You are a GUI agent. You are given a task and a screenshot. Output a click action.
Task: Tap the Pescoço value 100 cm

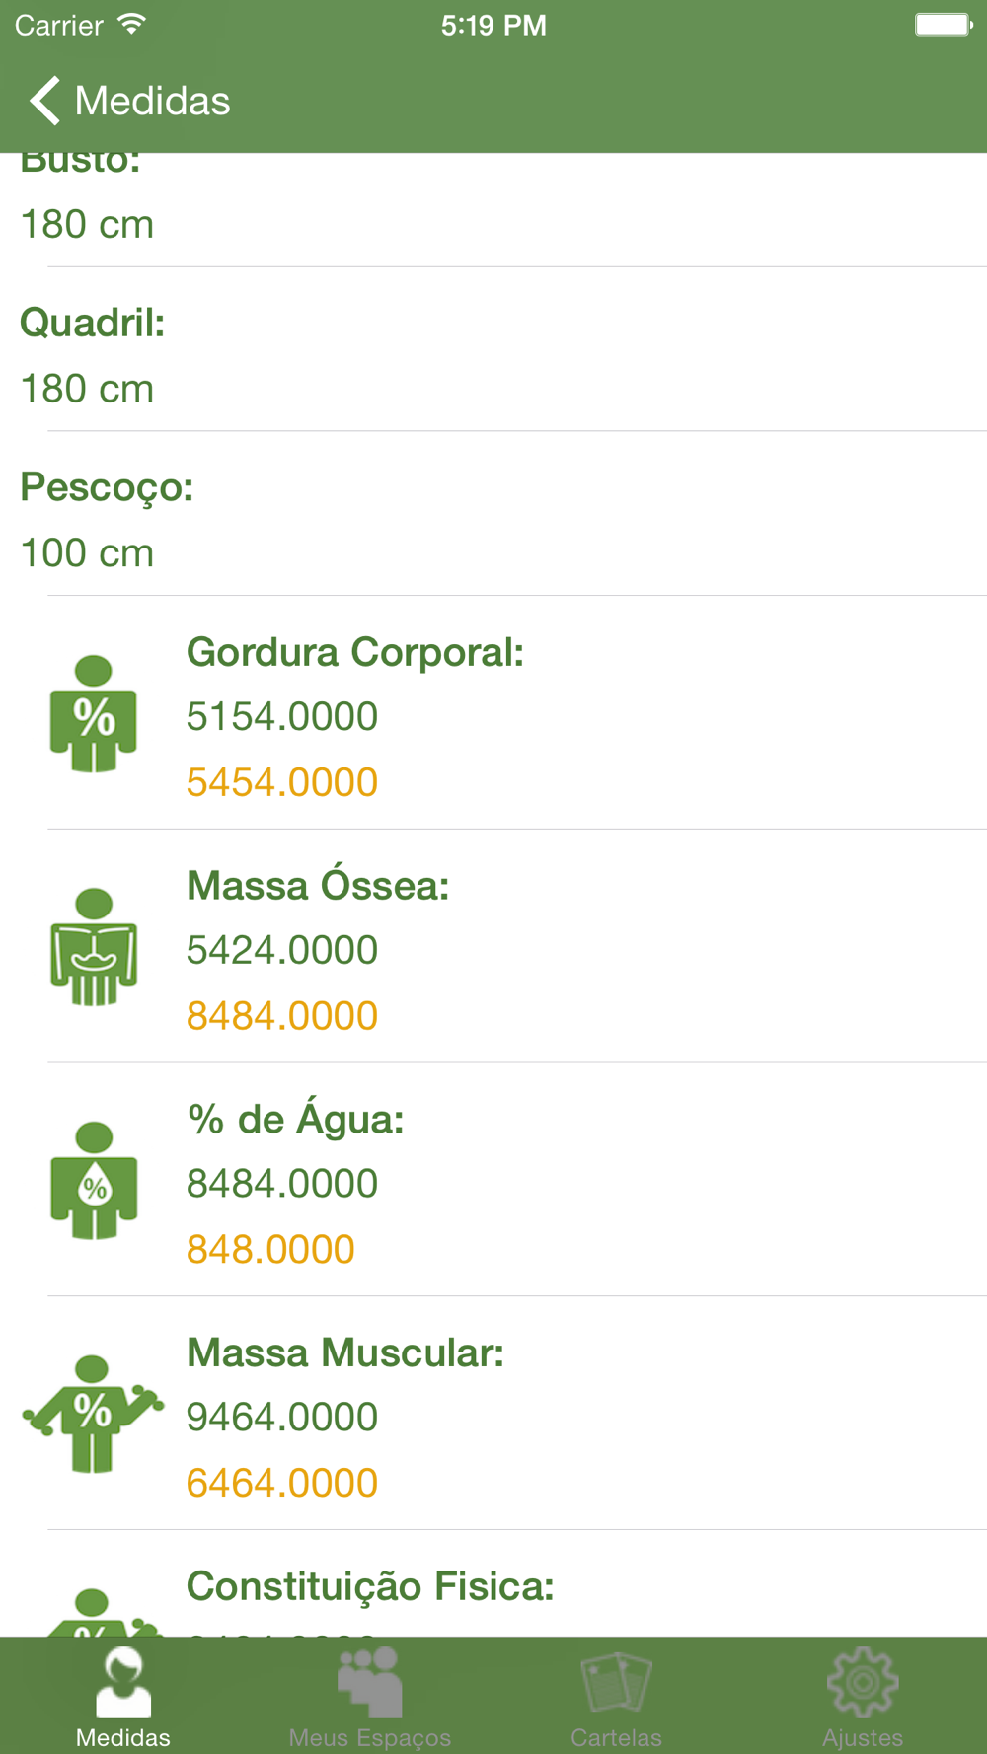pyautogui.click(x=87, y=553)
